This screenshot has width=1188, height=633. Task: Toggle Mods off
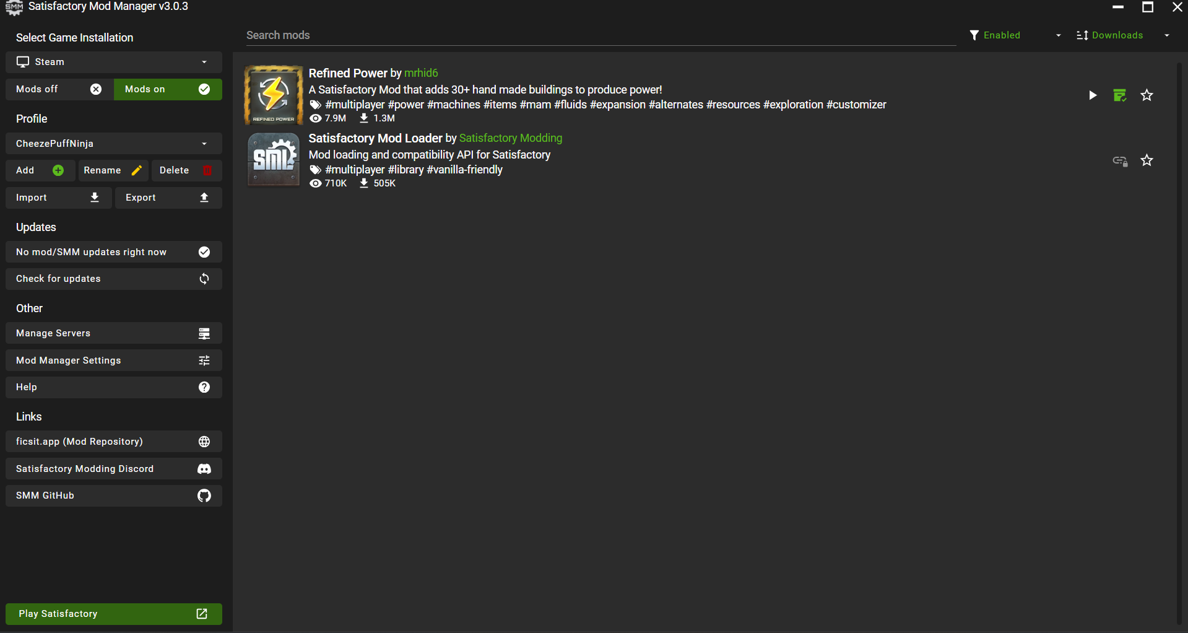[59, 89]
